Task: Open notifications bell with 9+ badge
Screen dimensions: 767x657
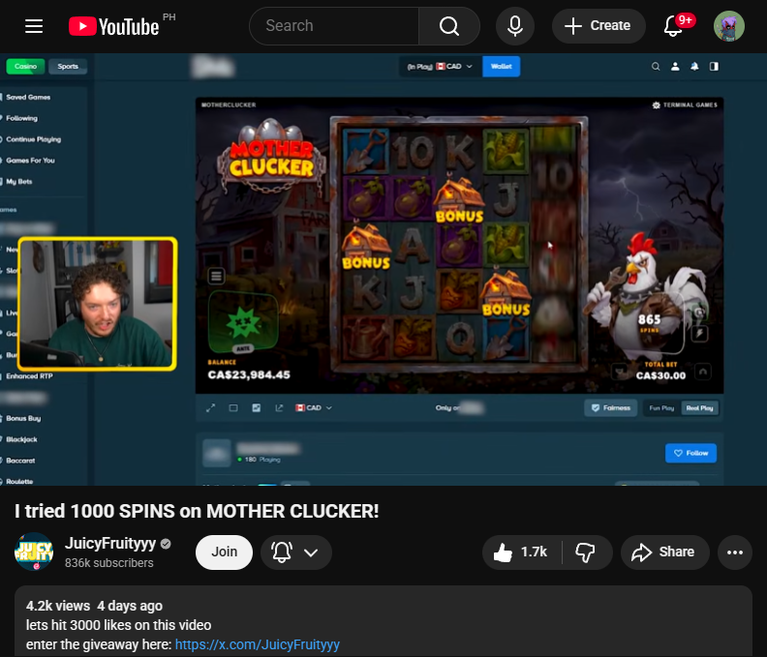Action: pos(674,26)
